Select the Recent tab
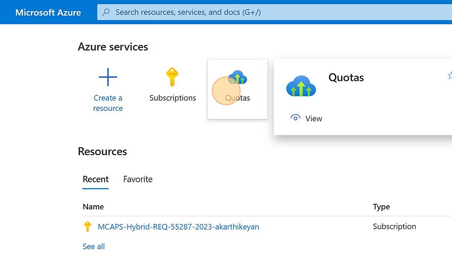This screenshot has height=254, width=452. 95,179
